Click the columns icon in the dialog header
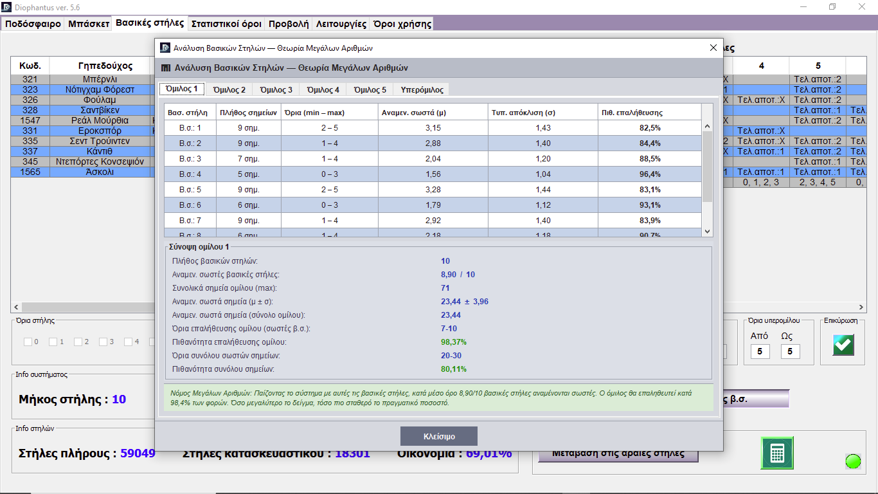878x494 pixels. [x=166, y=68]
